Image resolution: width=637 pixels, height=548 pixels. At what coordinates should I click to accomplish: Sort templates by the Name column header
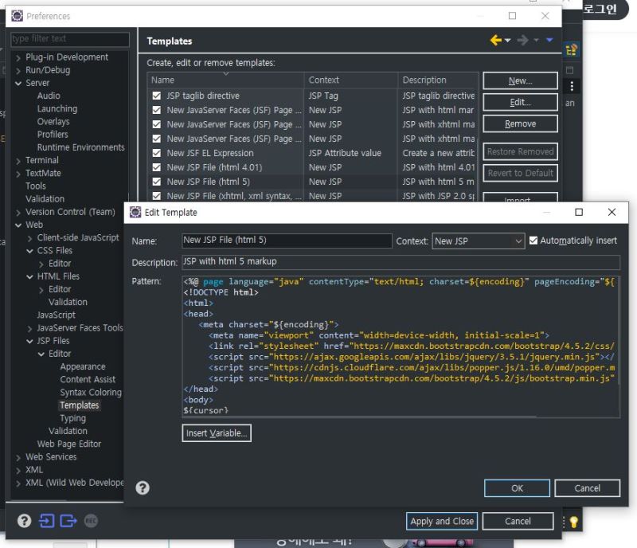[x=225, y=80]
